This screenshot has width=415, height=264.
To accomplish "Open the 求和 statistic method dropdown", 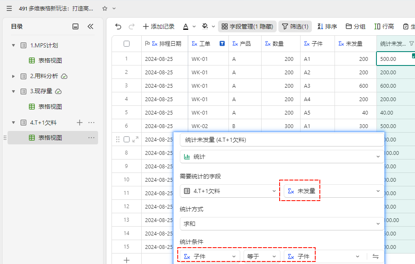I will [282, 224].
